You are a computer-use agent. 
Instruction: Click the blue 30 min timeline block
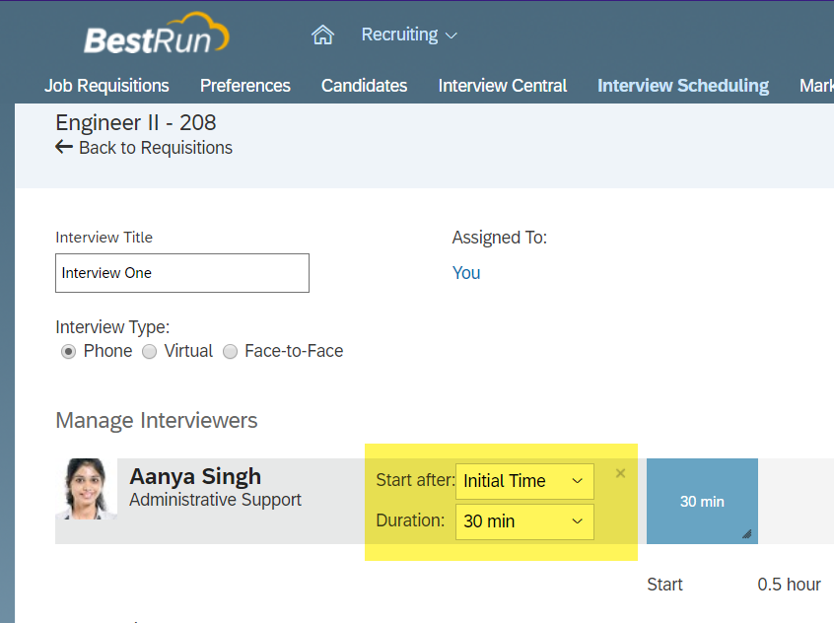702,501
